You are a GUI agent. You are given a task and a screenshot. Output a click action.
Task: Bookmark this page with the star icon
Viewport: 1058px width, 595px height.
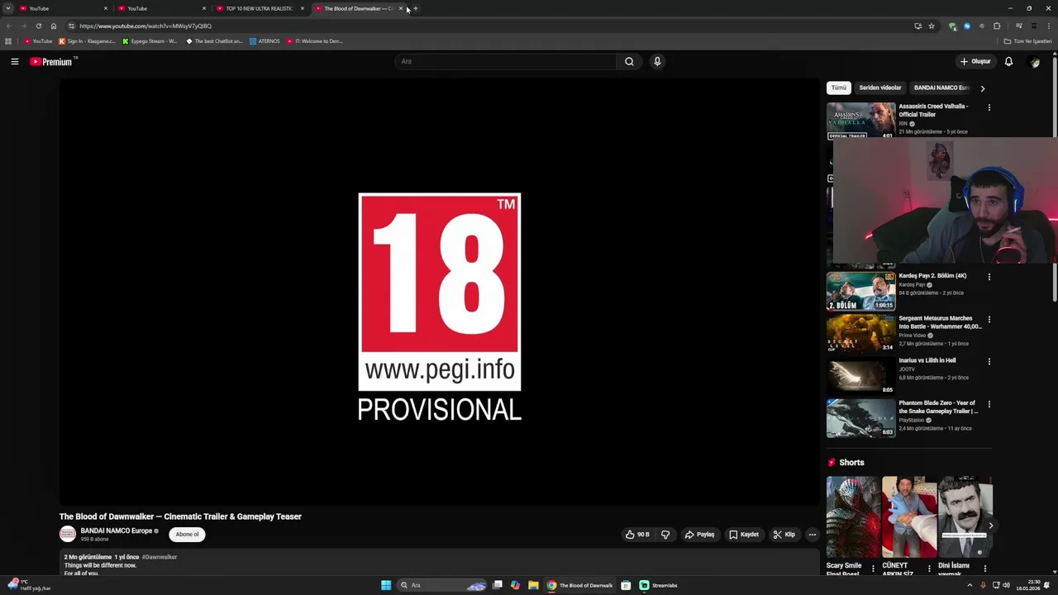932,26
